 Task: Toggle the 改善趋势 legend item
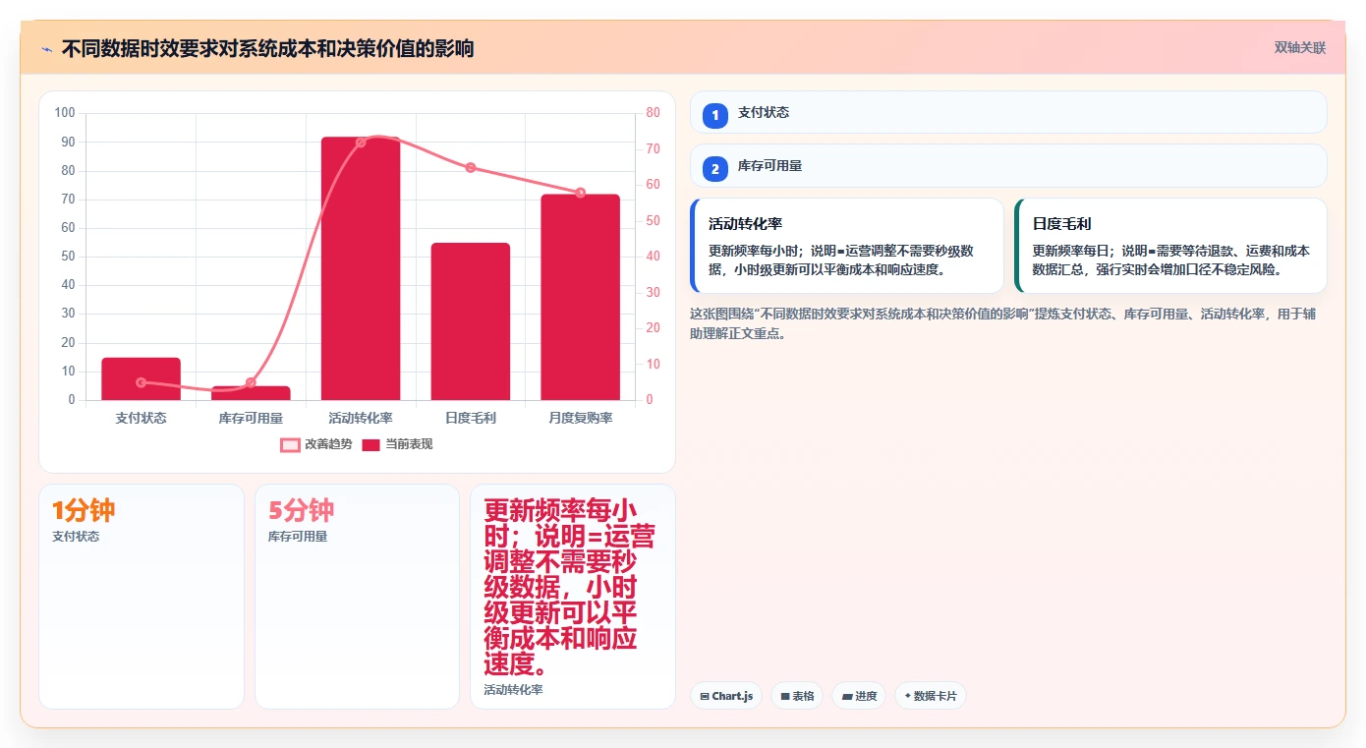[317, 444]
